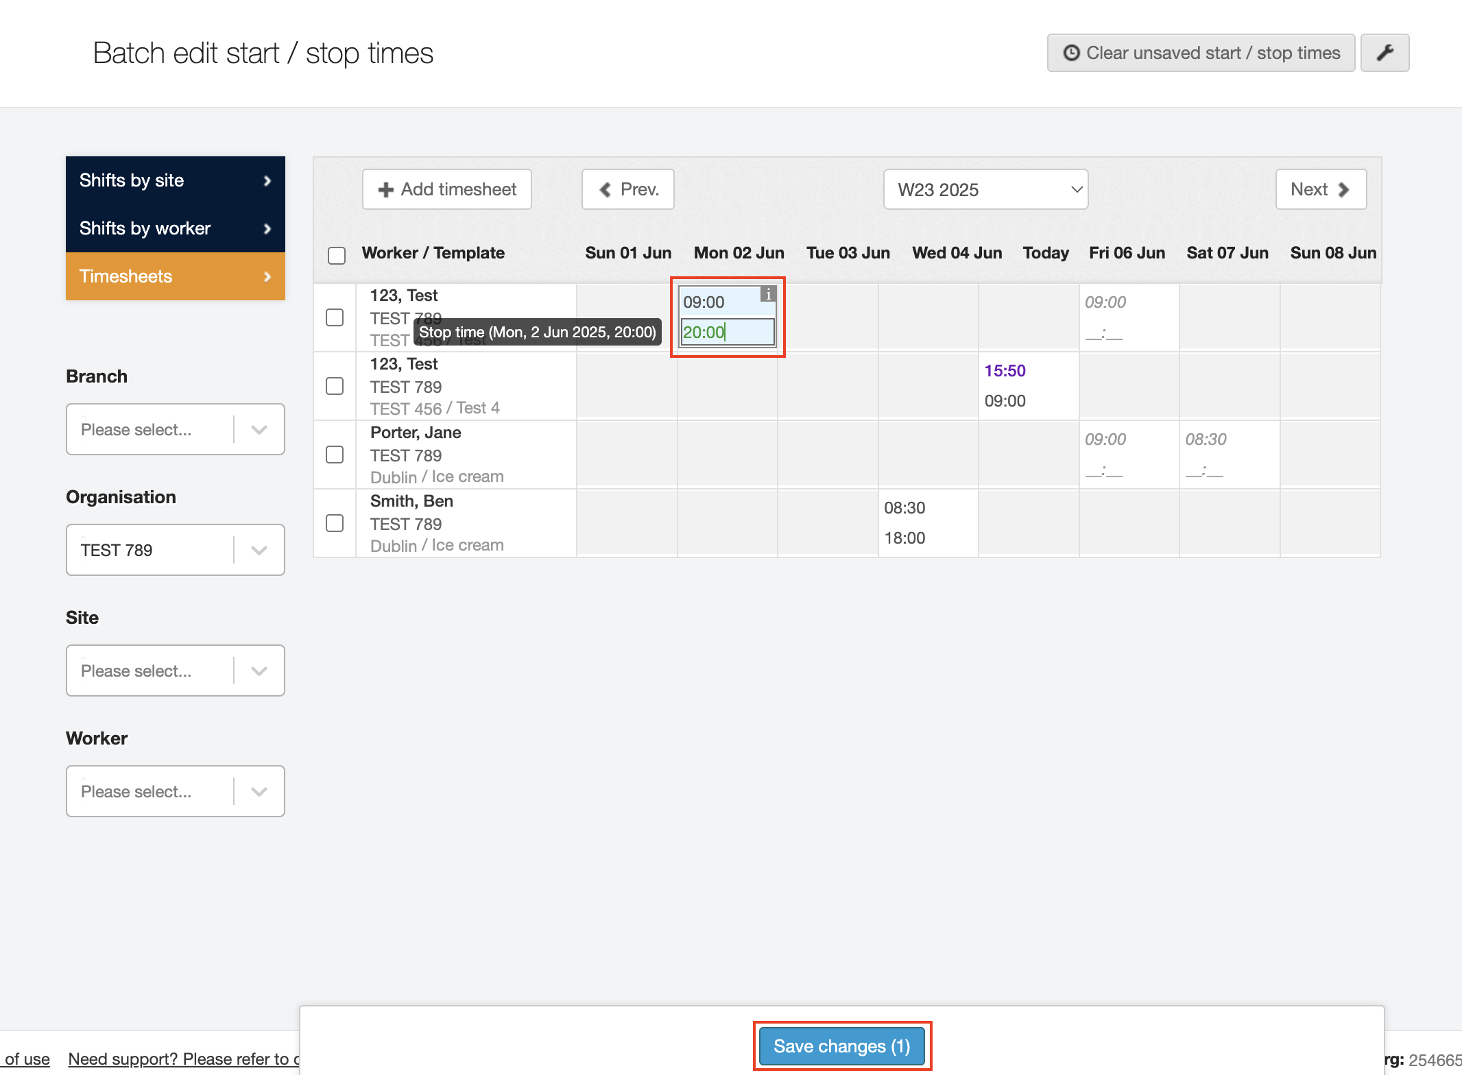Expand the Site dropdown arrow
This screenshot has height=1075, width=1462.
click(x=259, y=671)
